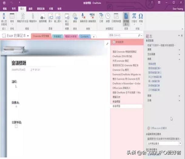Collapse the Business (商務) template category
This screenshot has width=185, height=159.
click(x=179, y=59)
